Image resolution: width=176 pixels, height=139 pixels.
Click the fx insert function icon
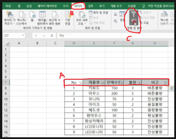coord(52,36)
